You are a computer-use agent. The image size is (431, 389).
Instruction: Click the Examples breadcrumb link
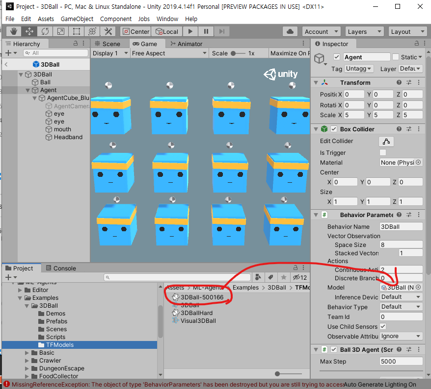pyautogui.click(x=245, y=288)
